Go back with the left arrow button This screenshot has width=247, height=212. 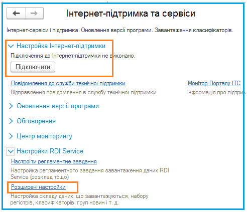tap(16, 13)
